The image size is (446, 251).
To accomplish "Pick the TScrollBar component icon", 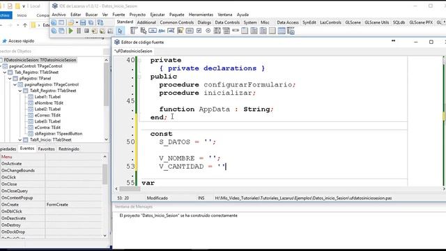I will [x=236, y=31].
